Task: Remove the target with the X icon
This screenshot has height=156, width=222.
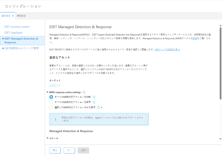Action: click(x=59, y=85)
